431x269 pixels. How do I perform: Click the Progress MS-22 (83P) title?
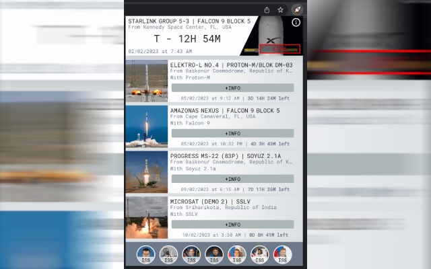(226, 156)
